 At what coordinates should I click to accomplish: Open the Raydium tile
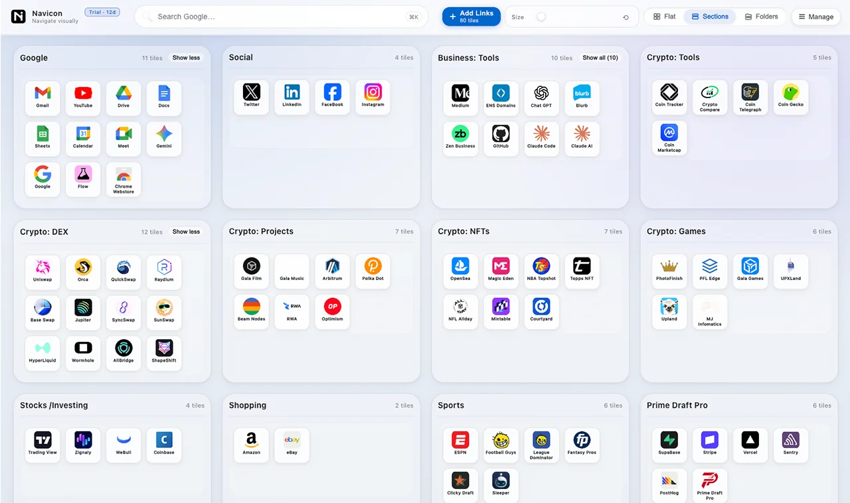coord(164,273)
